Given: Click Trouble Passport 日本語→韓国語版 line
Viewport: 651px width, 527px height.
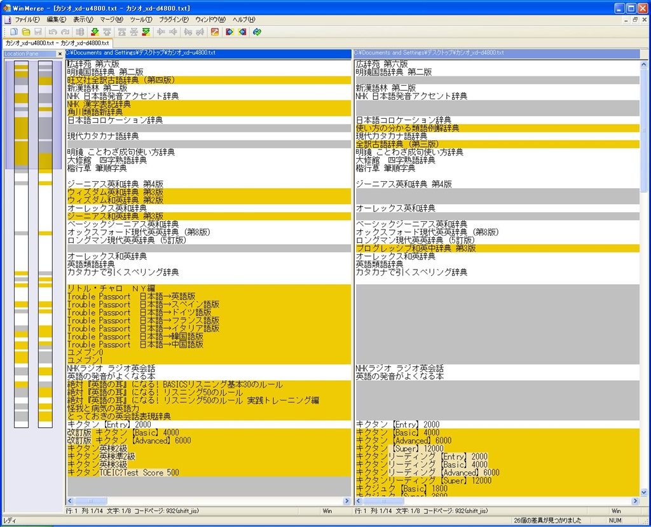Looking at the screenshot, I should pyautogui.click(x=209, y=337).
